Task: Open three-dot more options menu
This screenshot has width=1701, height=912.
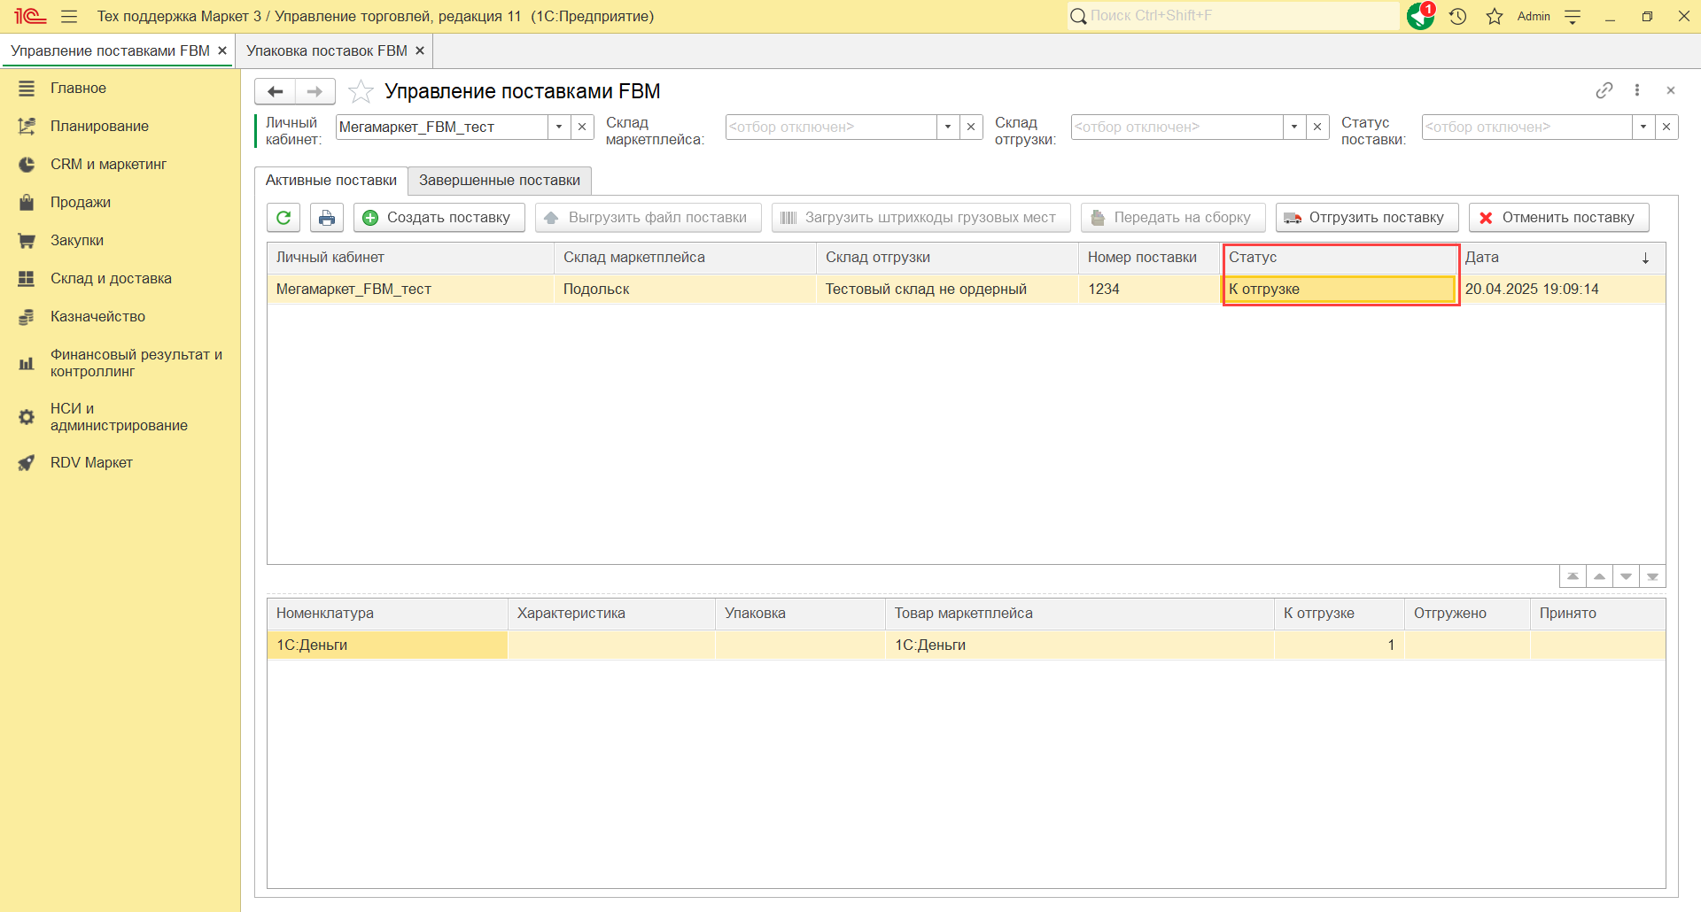Action: tap(1637, 90)
